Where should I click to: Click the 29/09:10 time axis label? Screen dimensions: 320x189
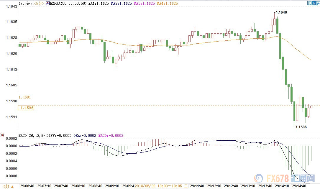pyautogui.click(x=112, y=186)
